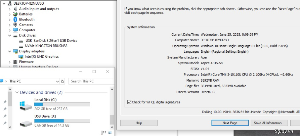
Task: Click the Display adapters category icon
Action: pos(15,51)
